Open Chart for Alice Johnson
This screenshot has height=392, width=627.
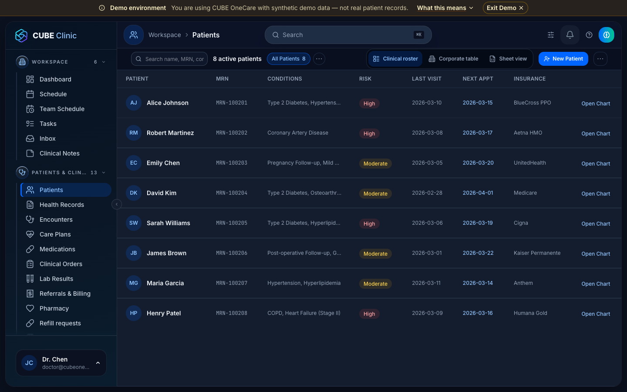(x=596, y=104)
